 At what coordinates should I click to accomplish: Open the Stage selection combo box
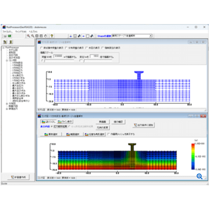tap(132, 36)
